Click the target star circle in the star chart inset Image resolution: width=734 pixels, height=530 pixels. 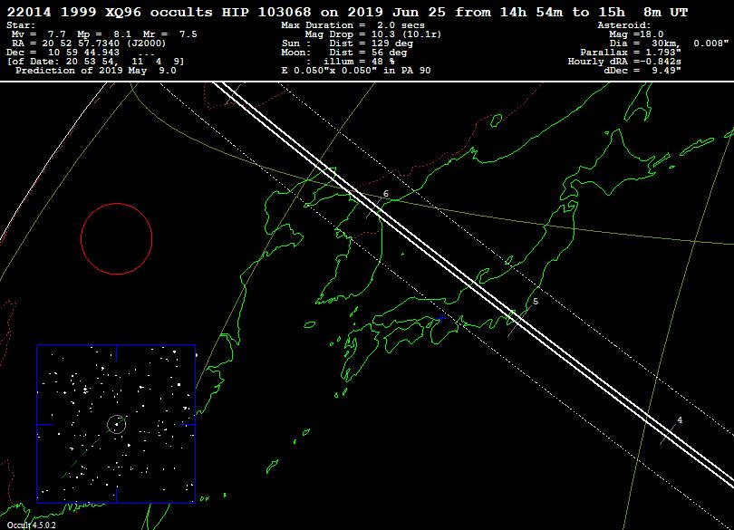coord(117,424)
